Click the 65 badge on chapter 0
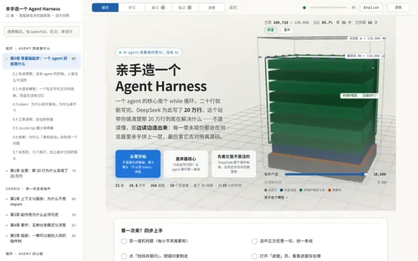 click(74, 59)
